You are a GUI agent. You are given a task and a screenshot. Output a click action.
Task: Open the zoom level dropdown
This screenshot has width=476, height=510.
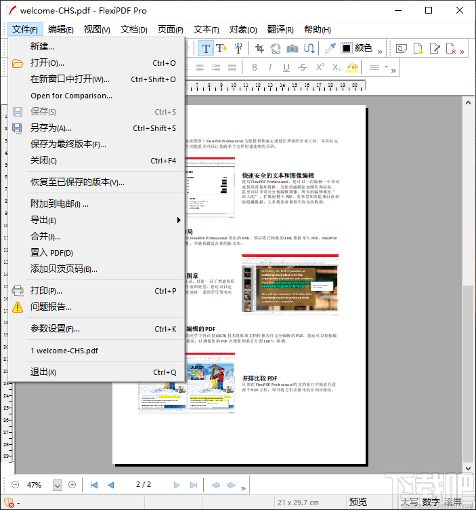[x=58, y=486]
